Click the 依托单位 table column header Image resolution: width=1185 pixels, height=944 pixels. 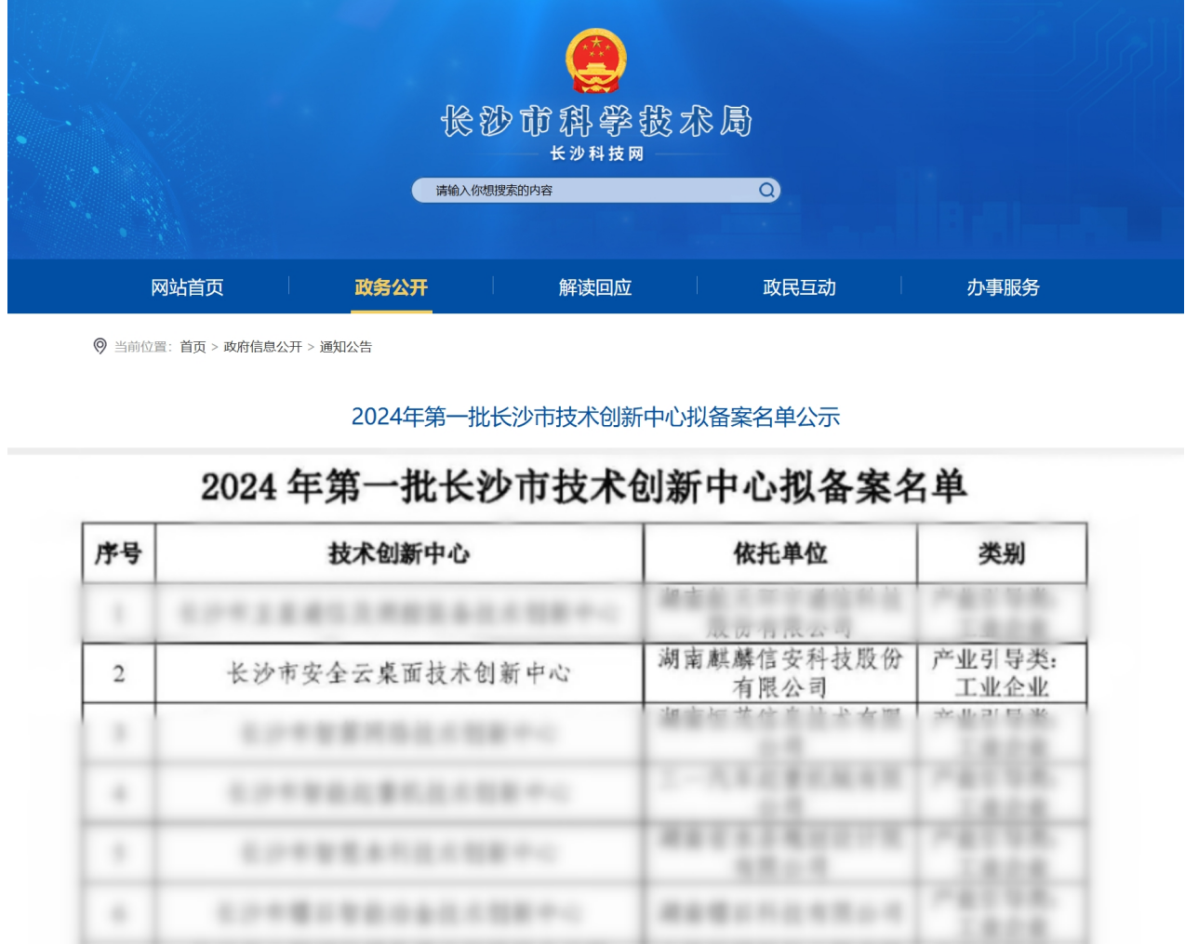pyautogui.click(x=779, y=553)
